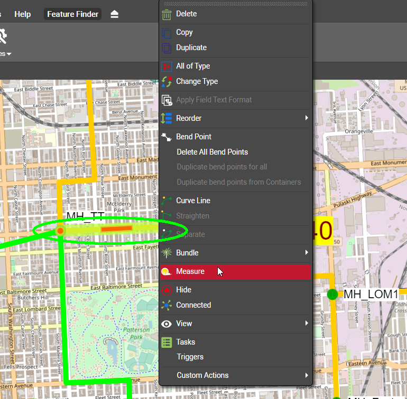This screenshot has height=399, width=407.
Task: Click the green MH_LOM1 node on map
Action: [x=332, y=294]
